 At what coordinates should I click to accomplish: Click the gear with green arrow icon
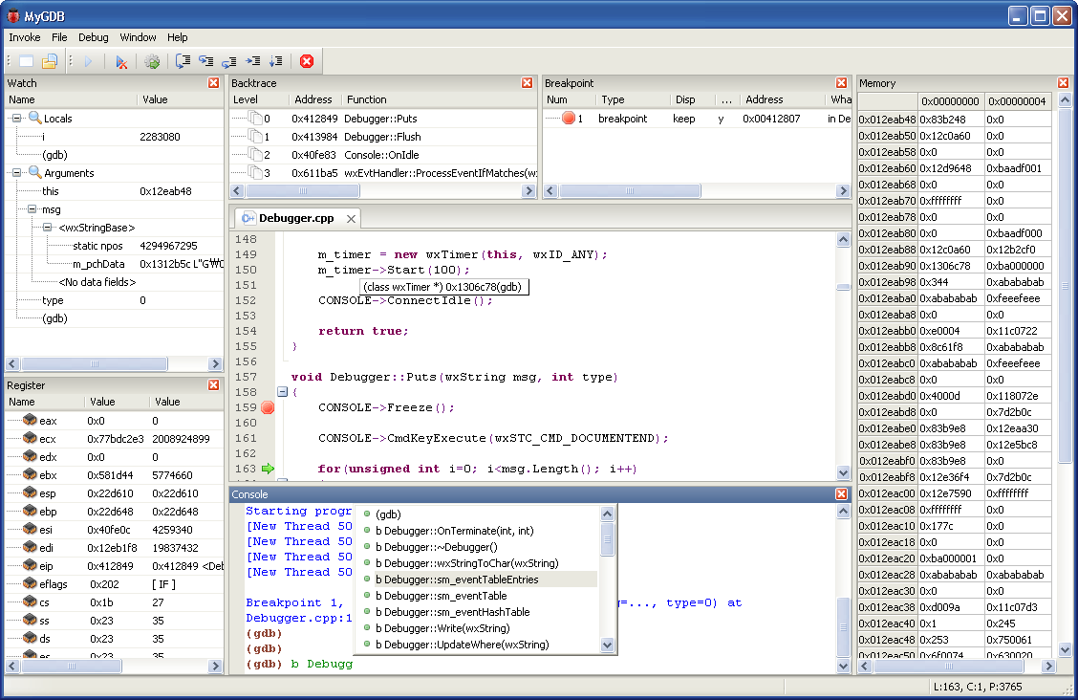[152, 61]
